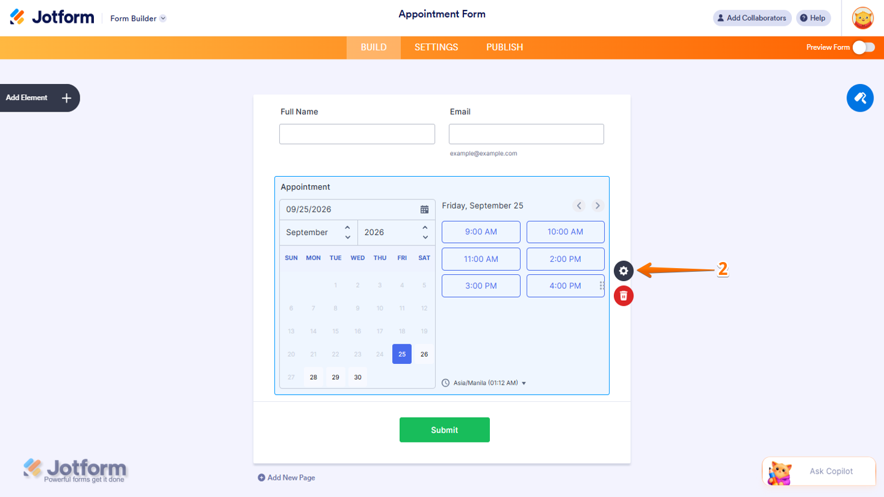This screenshot has width=884, height=497.
Task: Click the Add Collaborators button
Action: 751,18
